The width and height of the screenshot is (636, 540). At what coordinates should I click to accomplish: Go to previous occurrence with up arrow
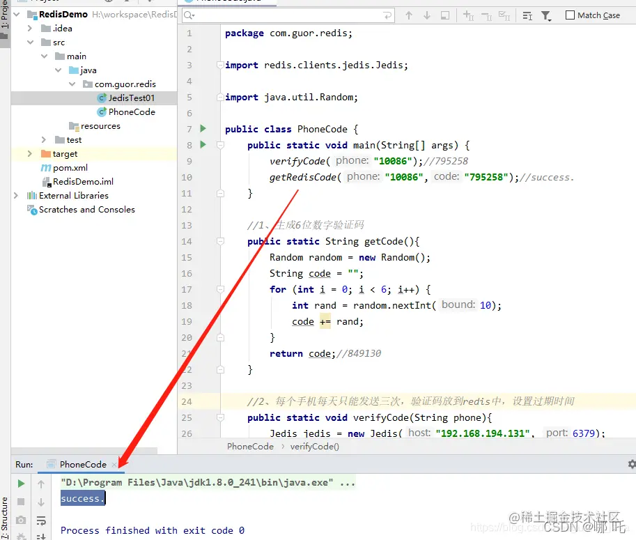[x=409, y=15]
